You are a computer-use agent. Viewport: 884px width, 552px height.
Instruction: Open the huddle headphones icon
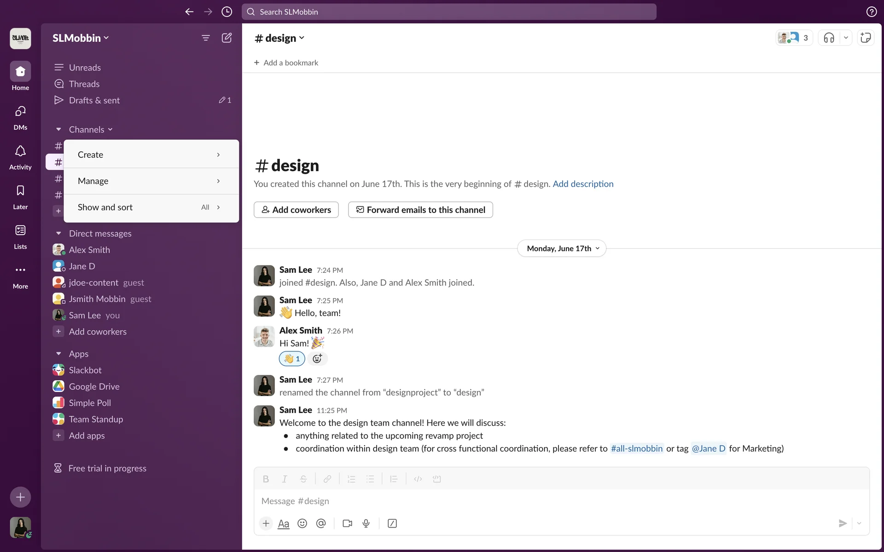tap(829, 38)
